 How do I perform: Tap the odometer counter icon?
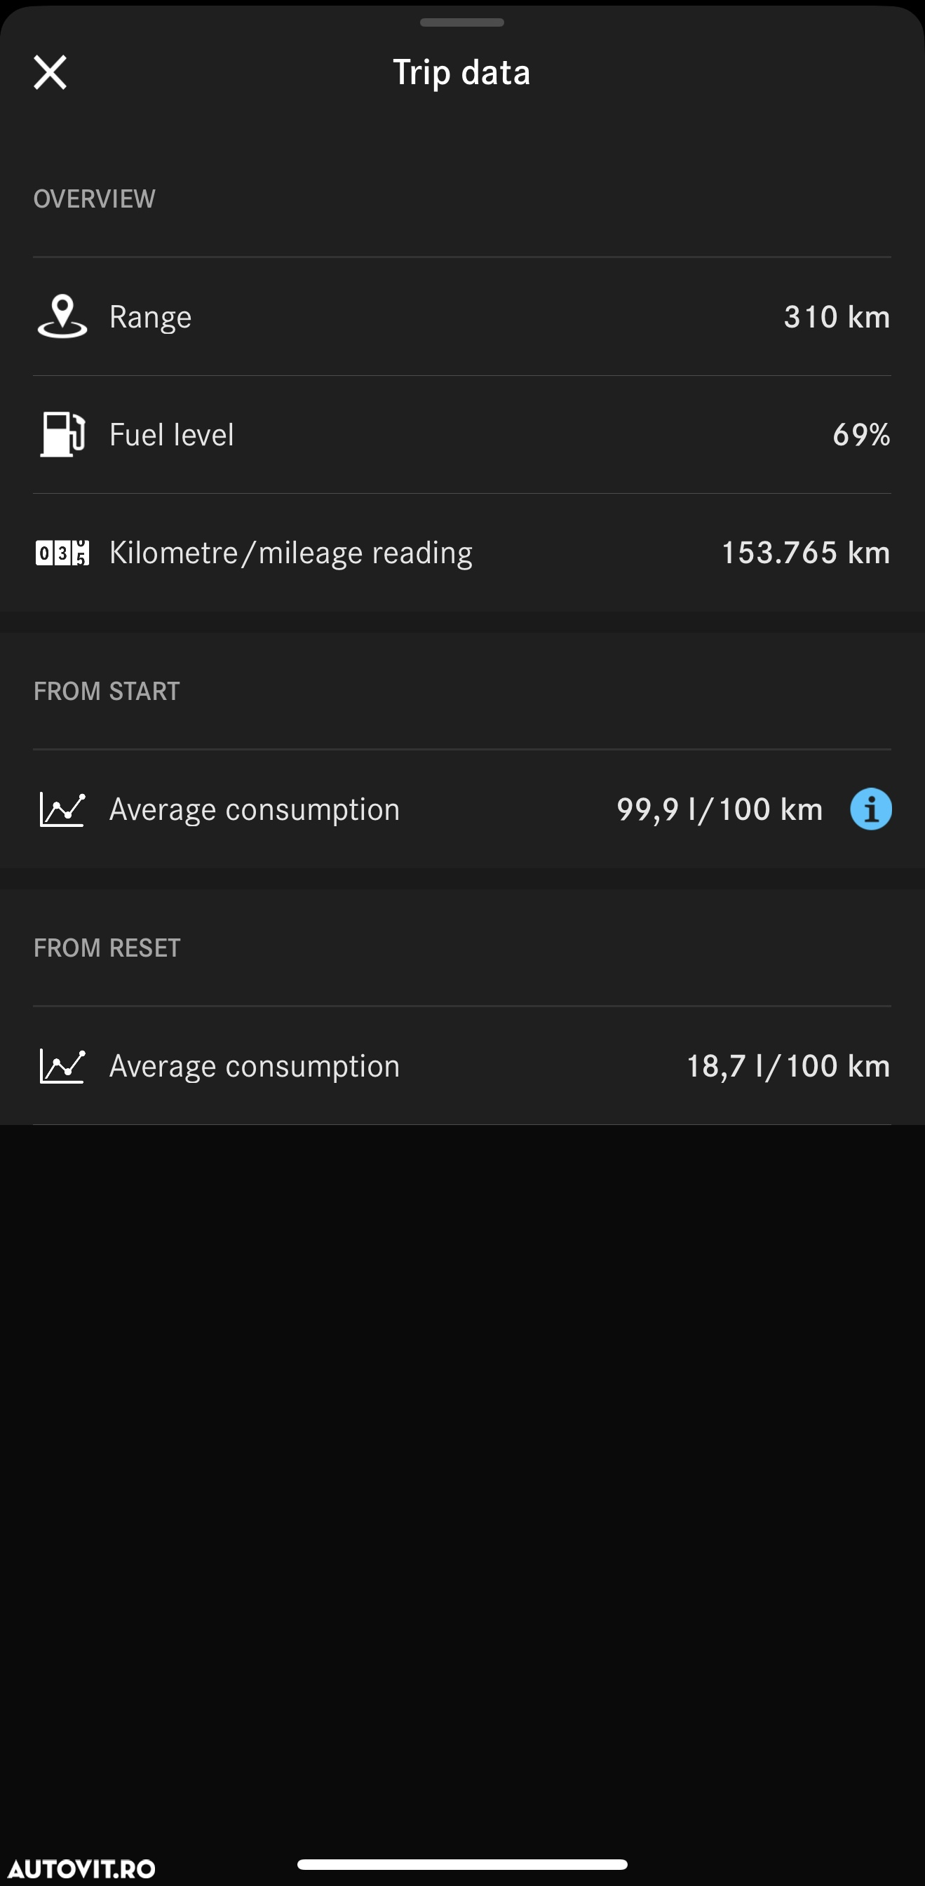pos(62,553)
